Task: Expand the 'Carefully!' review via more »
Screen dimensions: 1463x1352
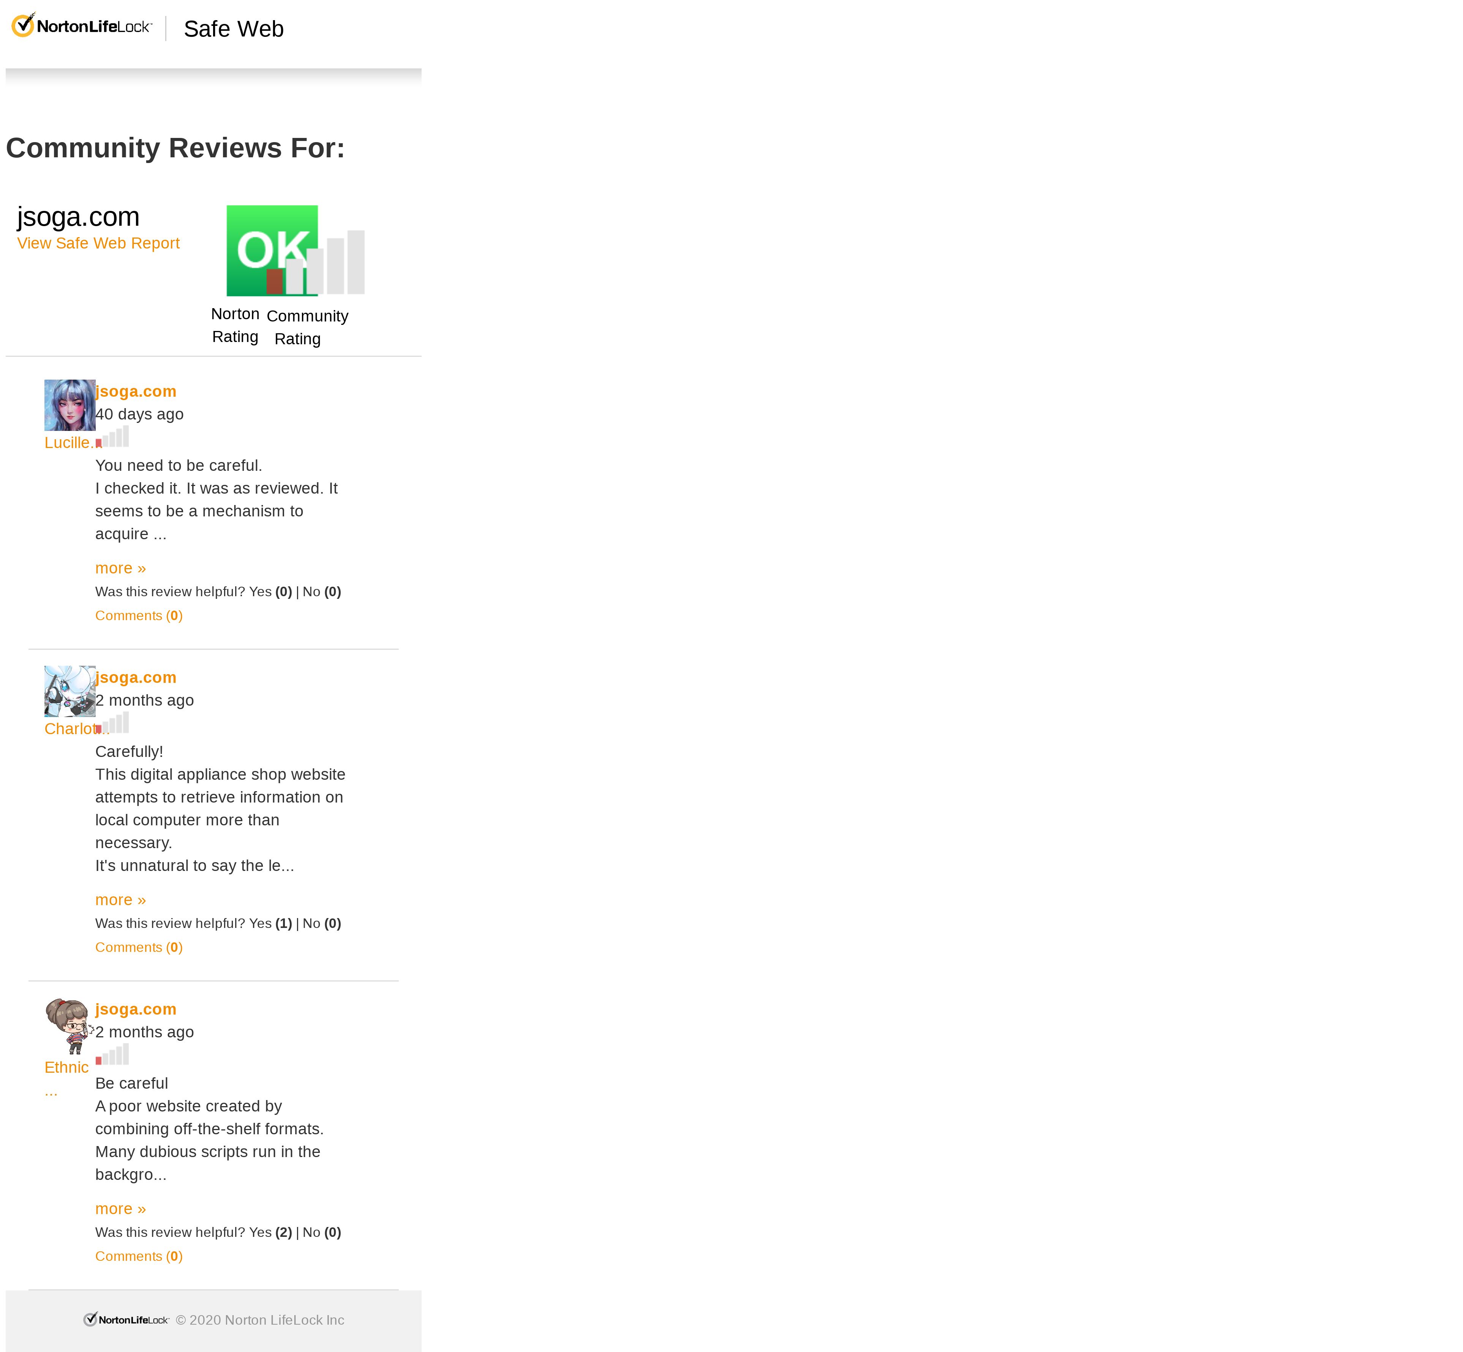Action: [x=121, y=900]
